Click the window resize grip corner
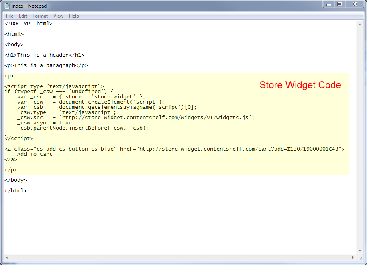Screen dimensions: 367x265 coord(360,258)
